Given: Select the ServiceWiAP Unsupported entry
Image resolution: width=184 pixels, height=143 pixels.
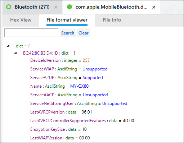Looking at the screenshot, I should tap(69, 69).
